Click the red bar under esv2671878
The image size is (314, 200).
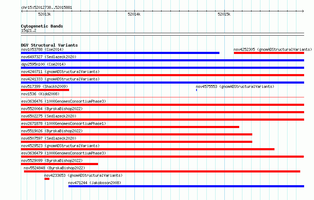coord(130,127)
